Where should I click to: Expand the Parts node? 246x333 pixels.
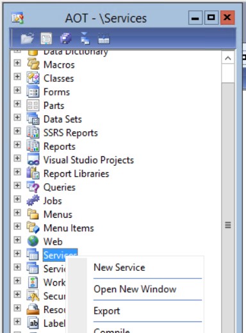(17, 104)
